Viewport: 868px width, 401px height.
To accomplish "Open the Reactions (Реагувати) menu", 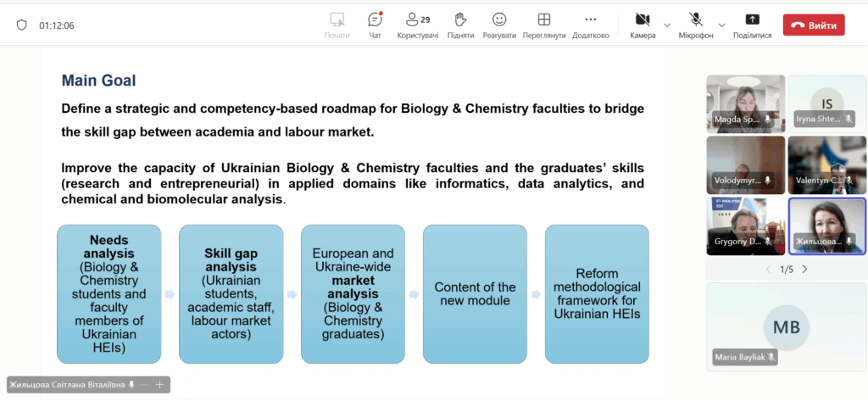I will tap(499, 25).
